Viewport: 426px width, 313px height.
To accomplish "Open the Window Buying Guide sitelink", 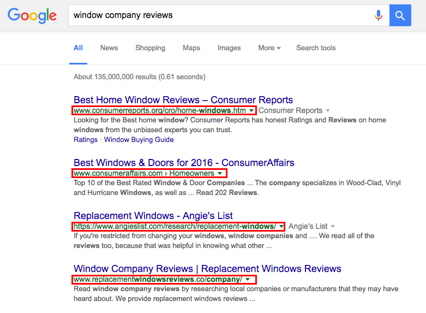I will click(x=139, y=140).
